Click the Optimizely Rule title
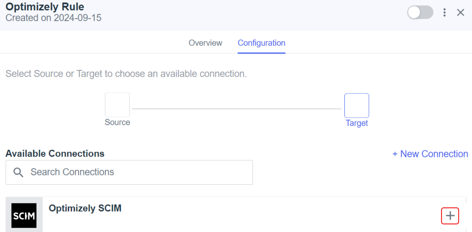472x232 pixels. [45, 7]
